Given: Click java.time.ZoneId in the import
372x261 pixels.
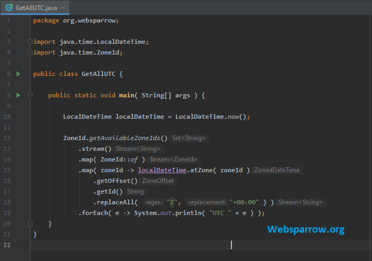Looking at the screenshot, I should 89,52.
